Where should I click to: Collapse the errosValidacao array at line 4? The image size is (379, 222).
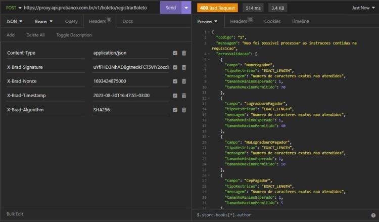point(209,54)
